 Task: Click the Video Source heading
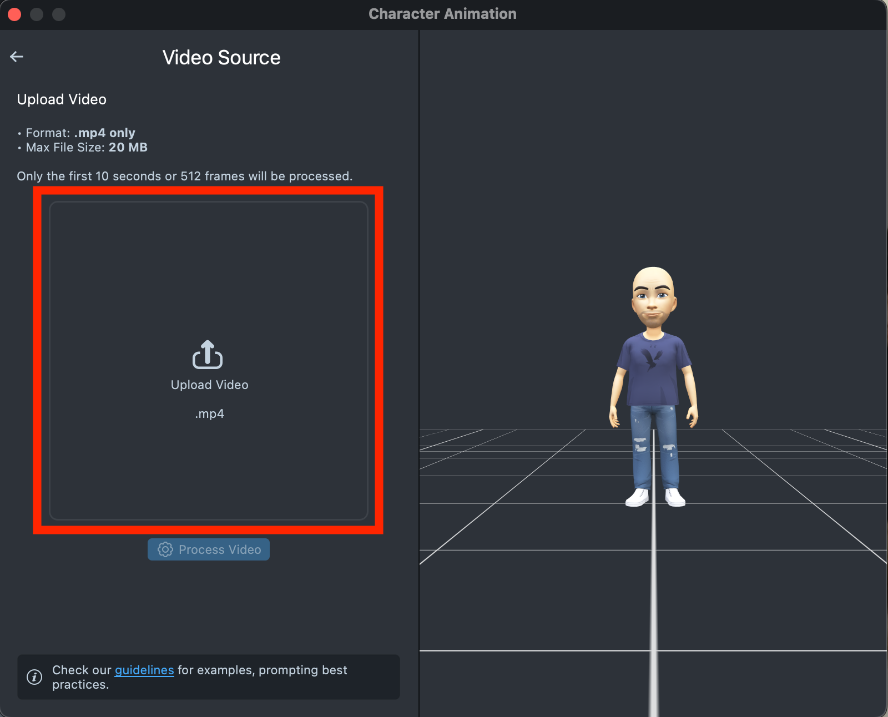click(221, 58)
